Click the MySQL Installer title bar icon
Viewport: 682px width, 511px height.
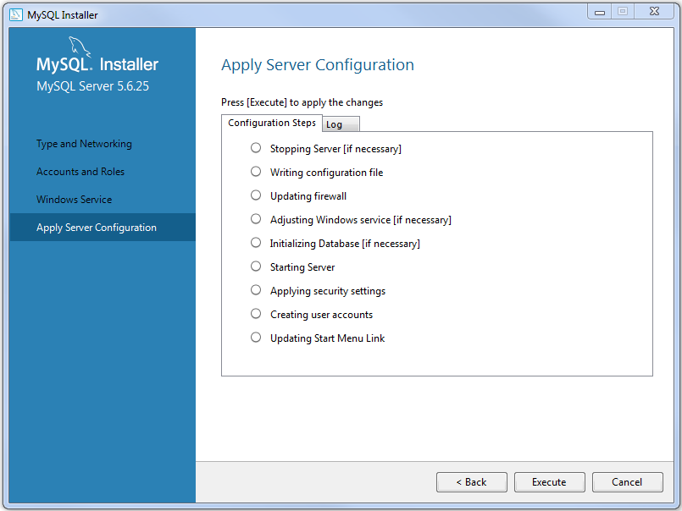tap(15, 14)
